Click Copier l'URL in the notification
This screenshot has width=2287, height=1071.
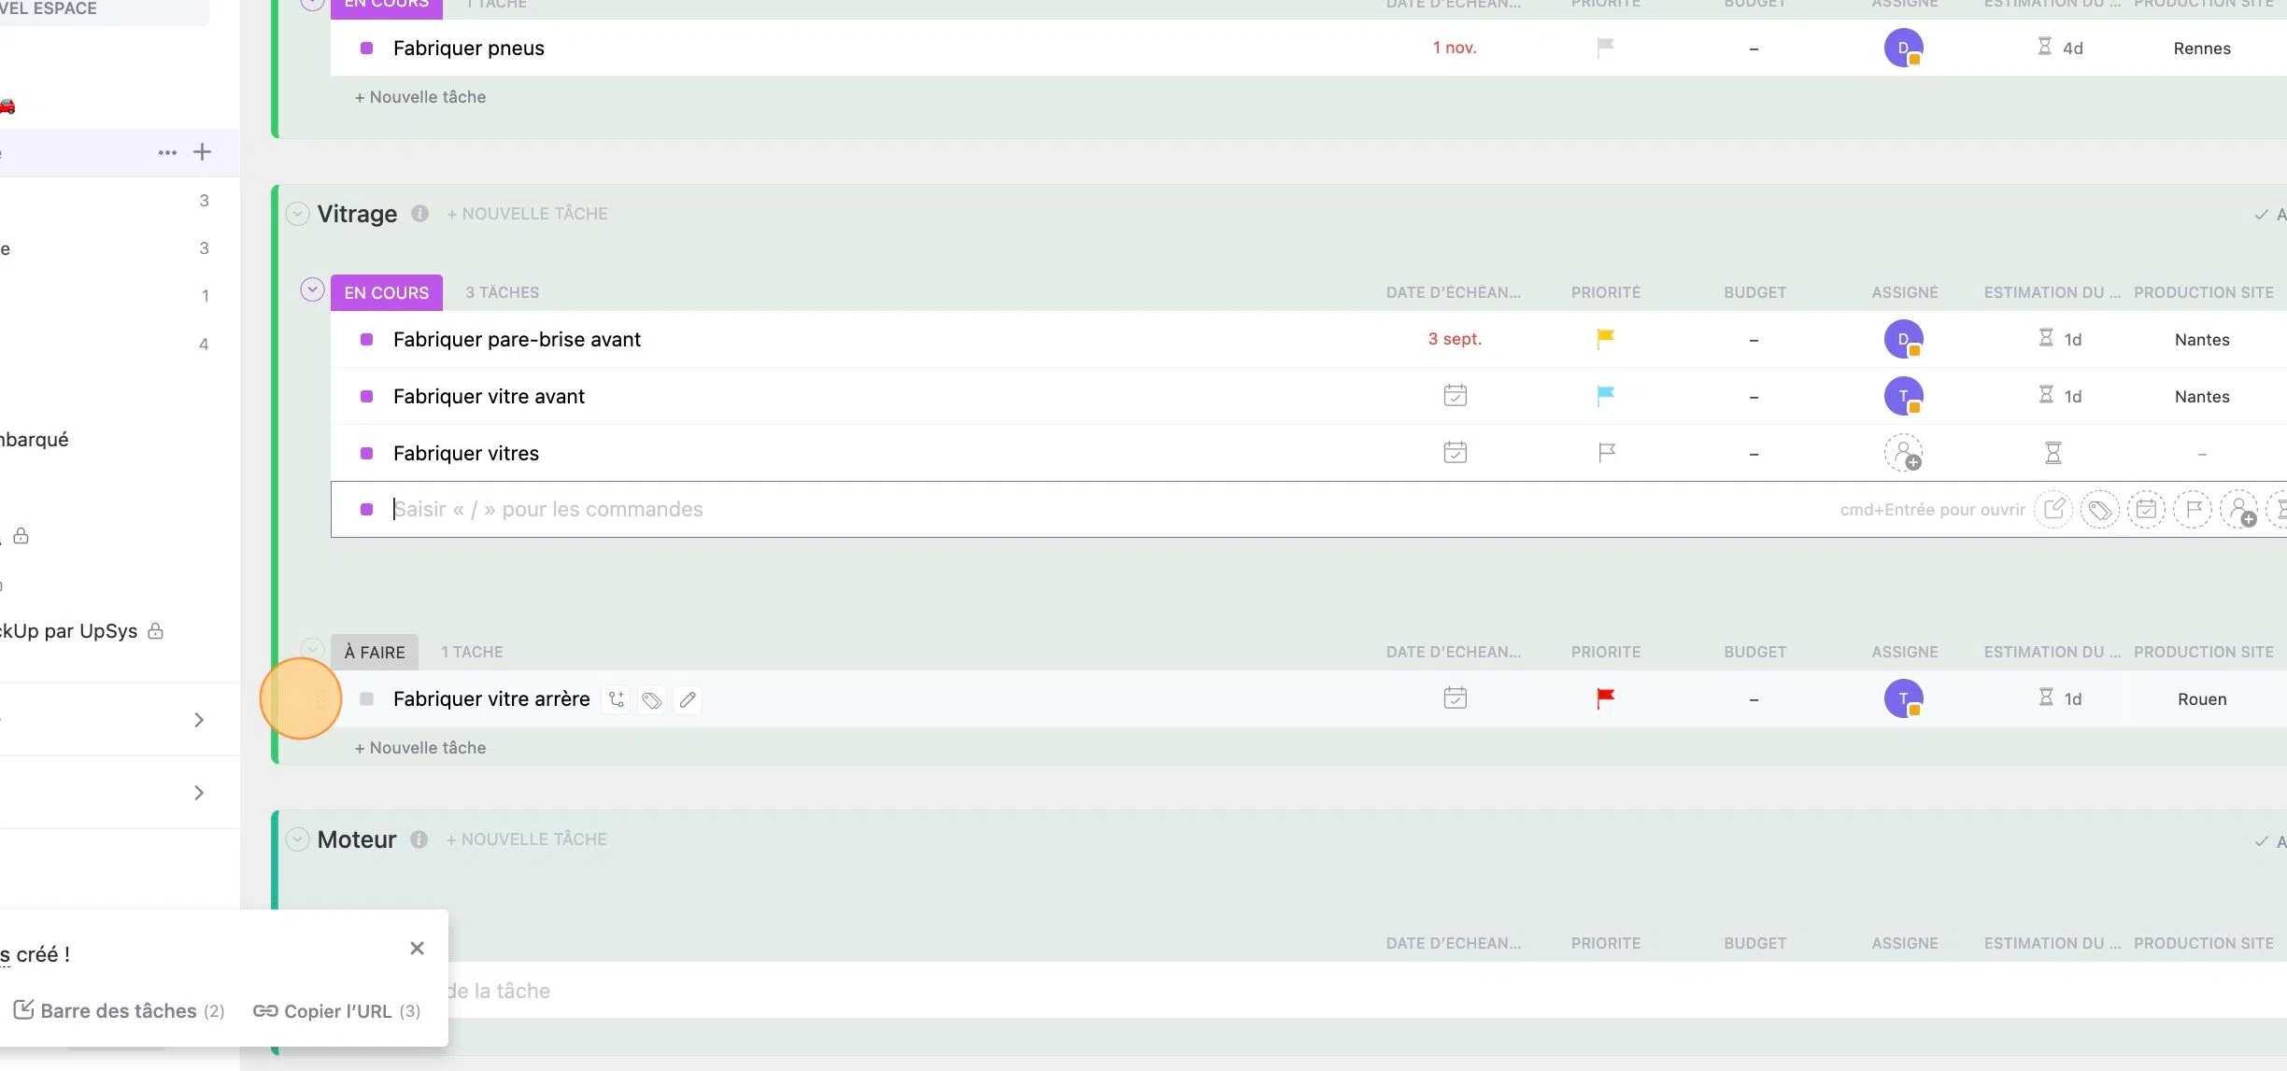336,1011
